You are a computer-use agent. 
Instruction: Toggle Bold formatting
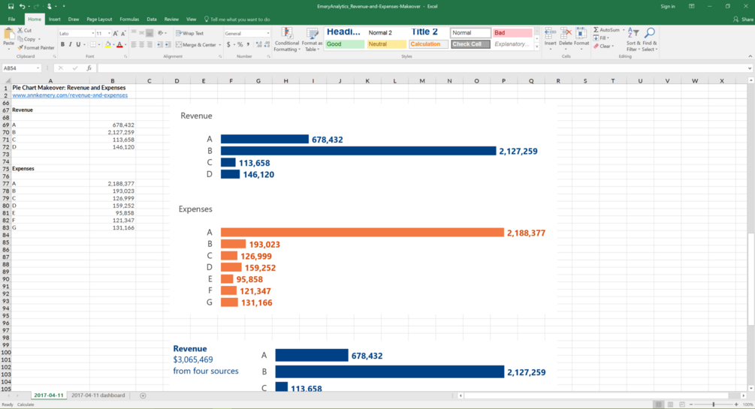tap(62, 45)
